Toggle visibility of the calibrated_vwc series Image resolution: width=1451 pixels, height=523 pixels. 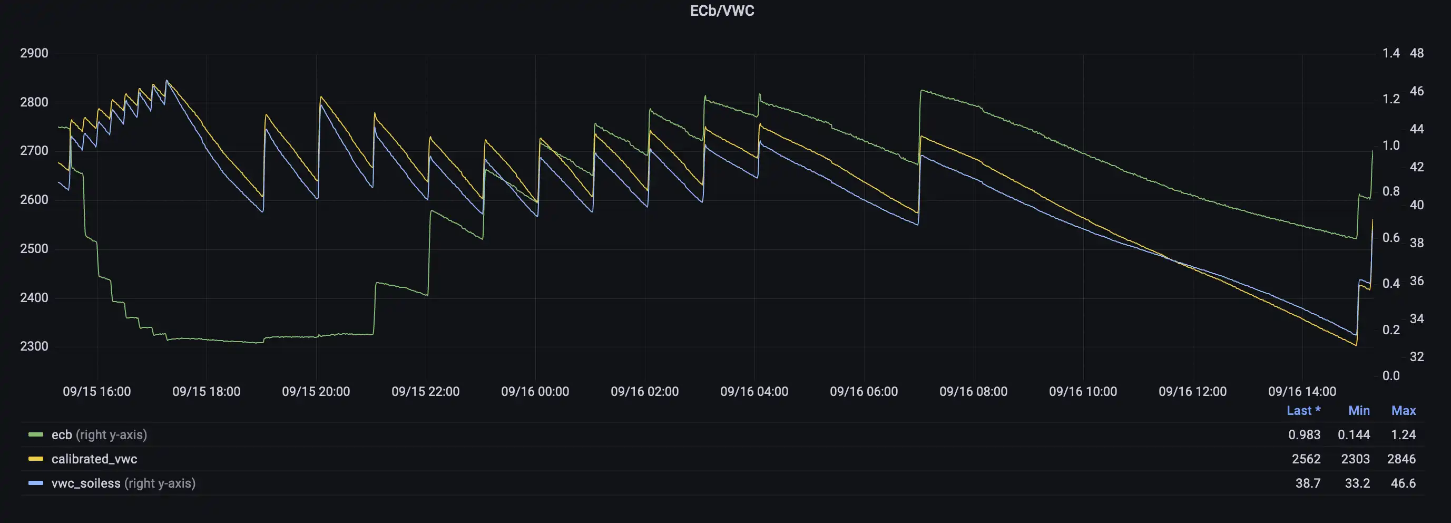click(93, 459)
